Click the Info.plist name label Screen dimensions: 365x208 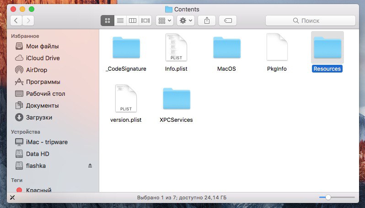coord(176,69)
